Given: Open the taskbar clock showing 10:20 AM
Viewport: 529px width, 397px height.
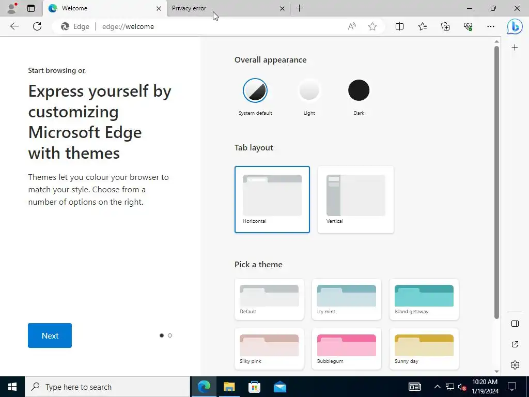Looking at the screenshot, I should coord(485,387).
